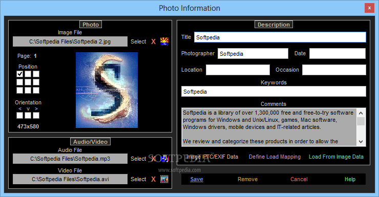Click inside the Comments text area

coord(269,127)
